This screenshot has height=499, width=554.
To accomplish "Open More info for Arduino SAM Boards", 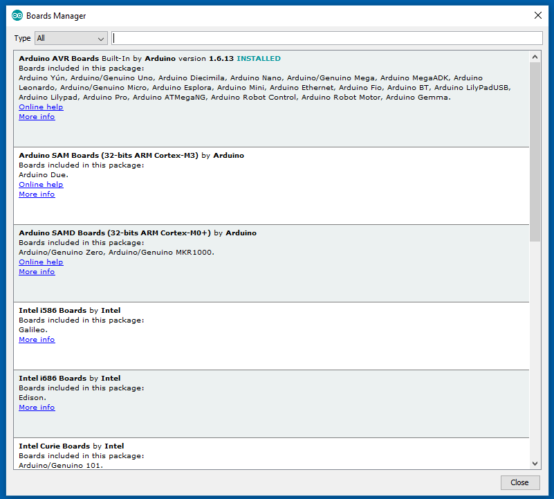I will 37,194.
